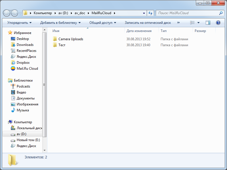The width and height of the screenshot is (227, 170).
Task: Click the Тест folder name
Action: [62, 45]
